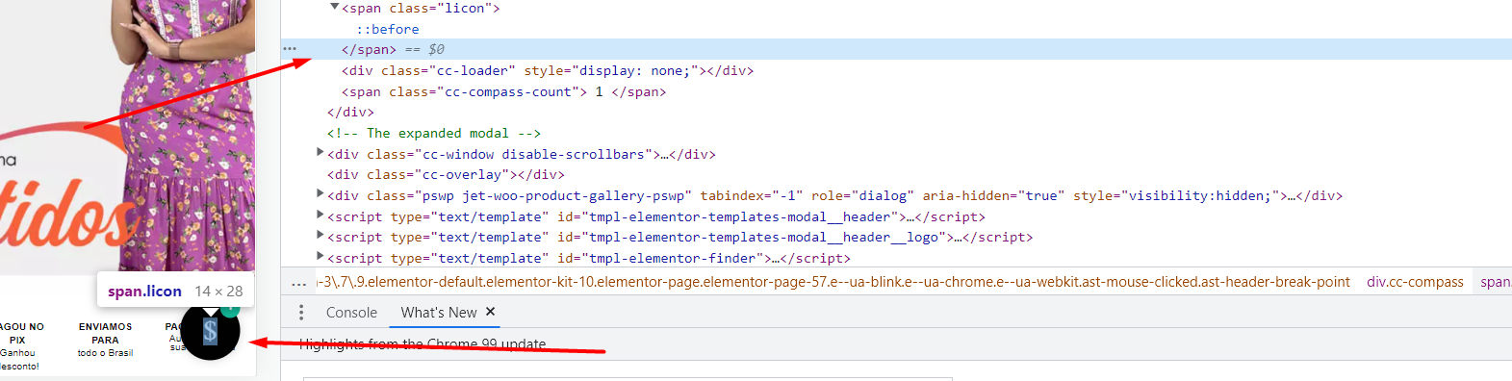Select the div.cc-compass breadcrumb

coord(1415,282)
